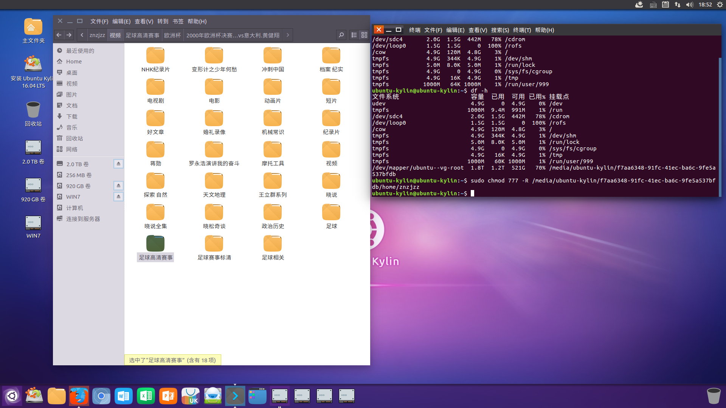
Task: Switch to list view in file manager
Action: point(354,35)
